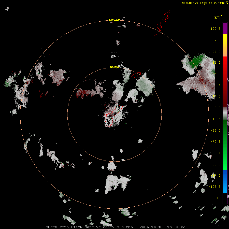Click the -32.0 legend value
This screenshot has height=229, width=229.
tap(216, 131)
